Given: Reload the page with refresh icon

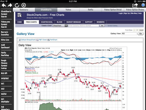Looking at the screenshot, I should click(17, 5).
